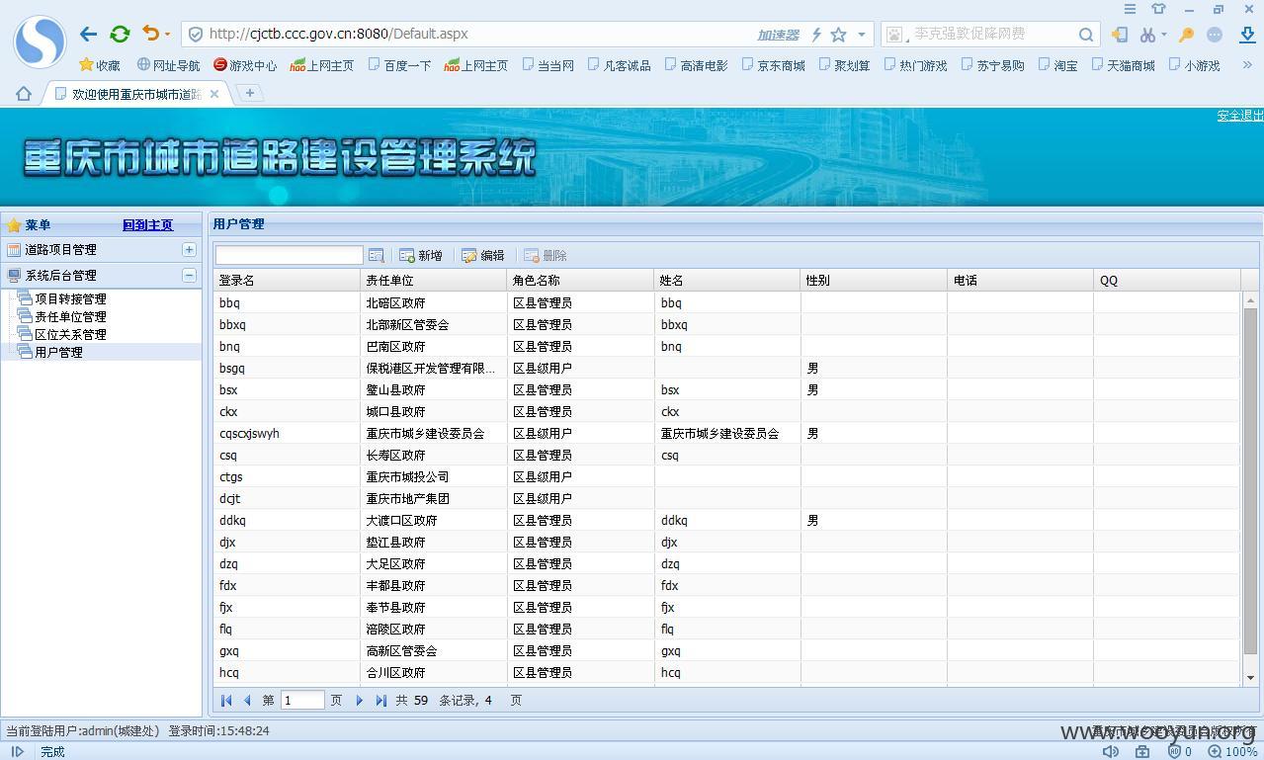1264x760 pixels.
Task: Click the 新增 (add) toolbar button
Action: pyautogui.click(x=421, y=255)
